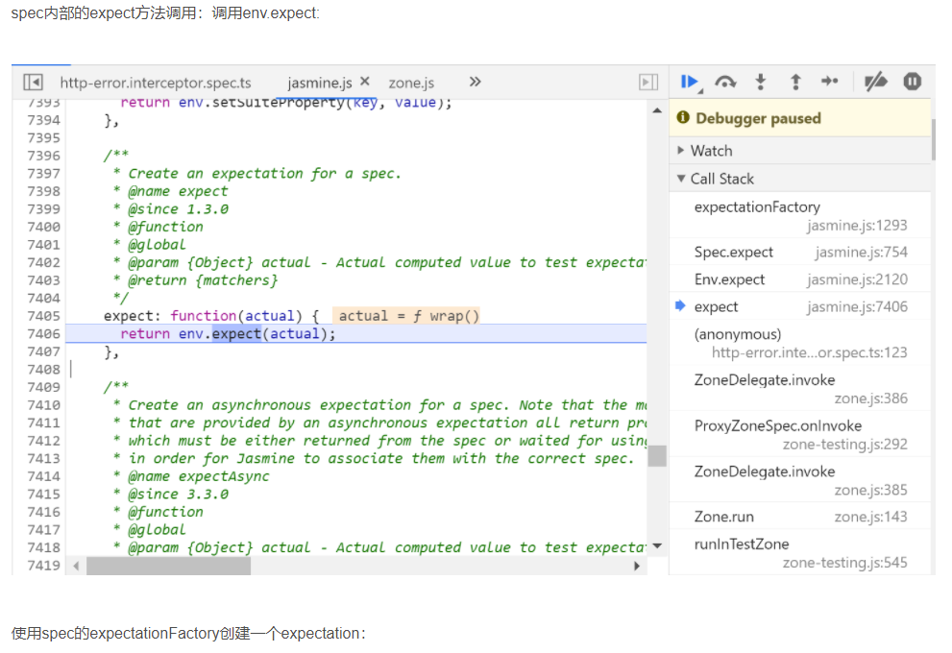Select expectationFactory call stack frame
952x653 pixels.
pos(800,215)
